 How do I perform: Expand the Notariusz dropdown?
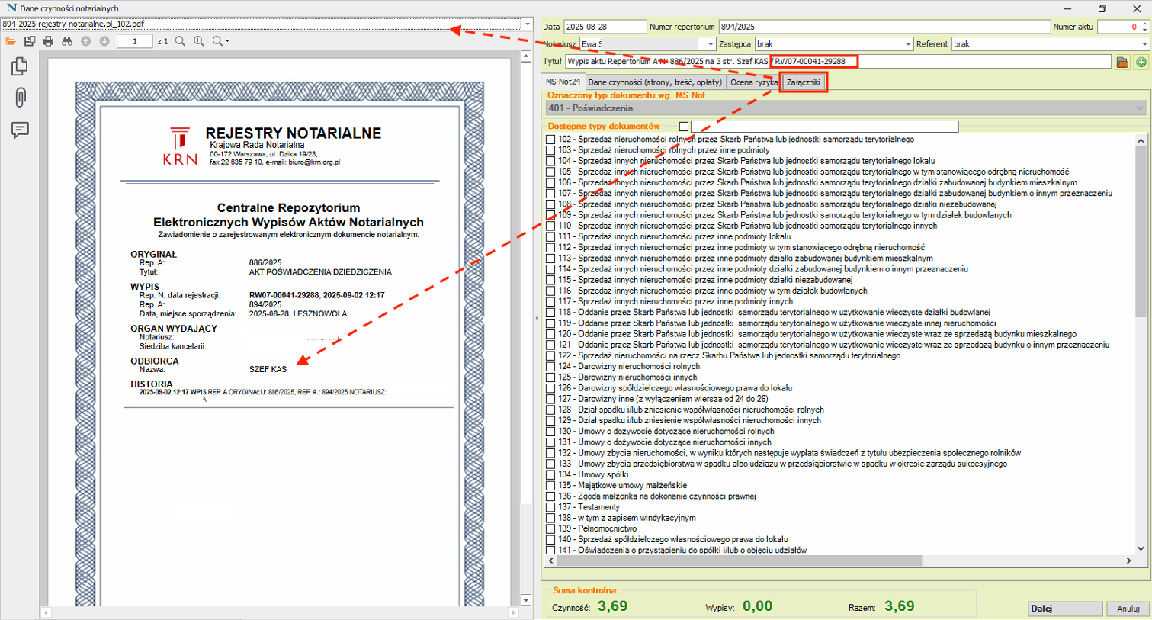coord(711,44)
